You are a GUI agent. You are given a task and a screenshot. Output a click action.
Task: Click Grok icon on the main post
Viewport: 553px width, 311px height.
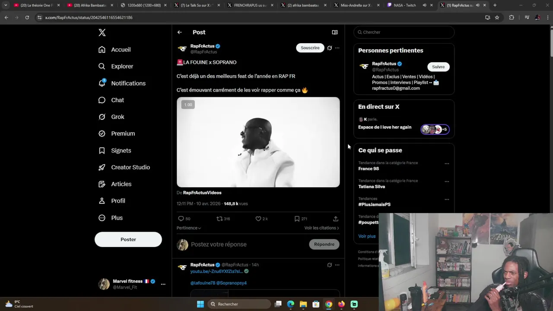[x=330, y=48]
